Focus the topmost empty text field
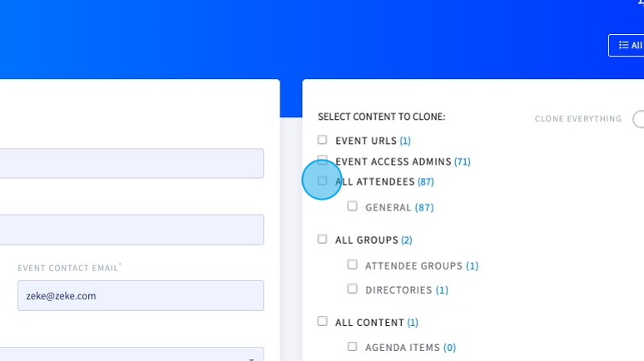Image resolution: width=644 pixels, height=361 pixels. (131, 164)
